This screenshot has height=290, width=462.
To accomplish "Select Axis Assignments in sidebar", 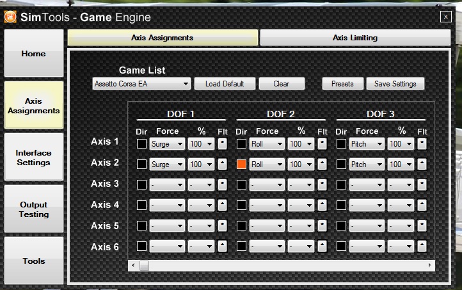I will tap(33, 106).
